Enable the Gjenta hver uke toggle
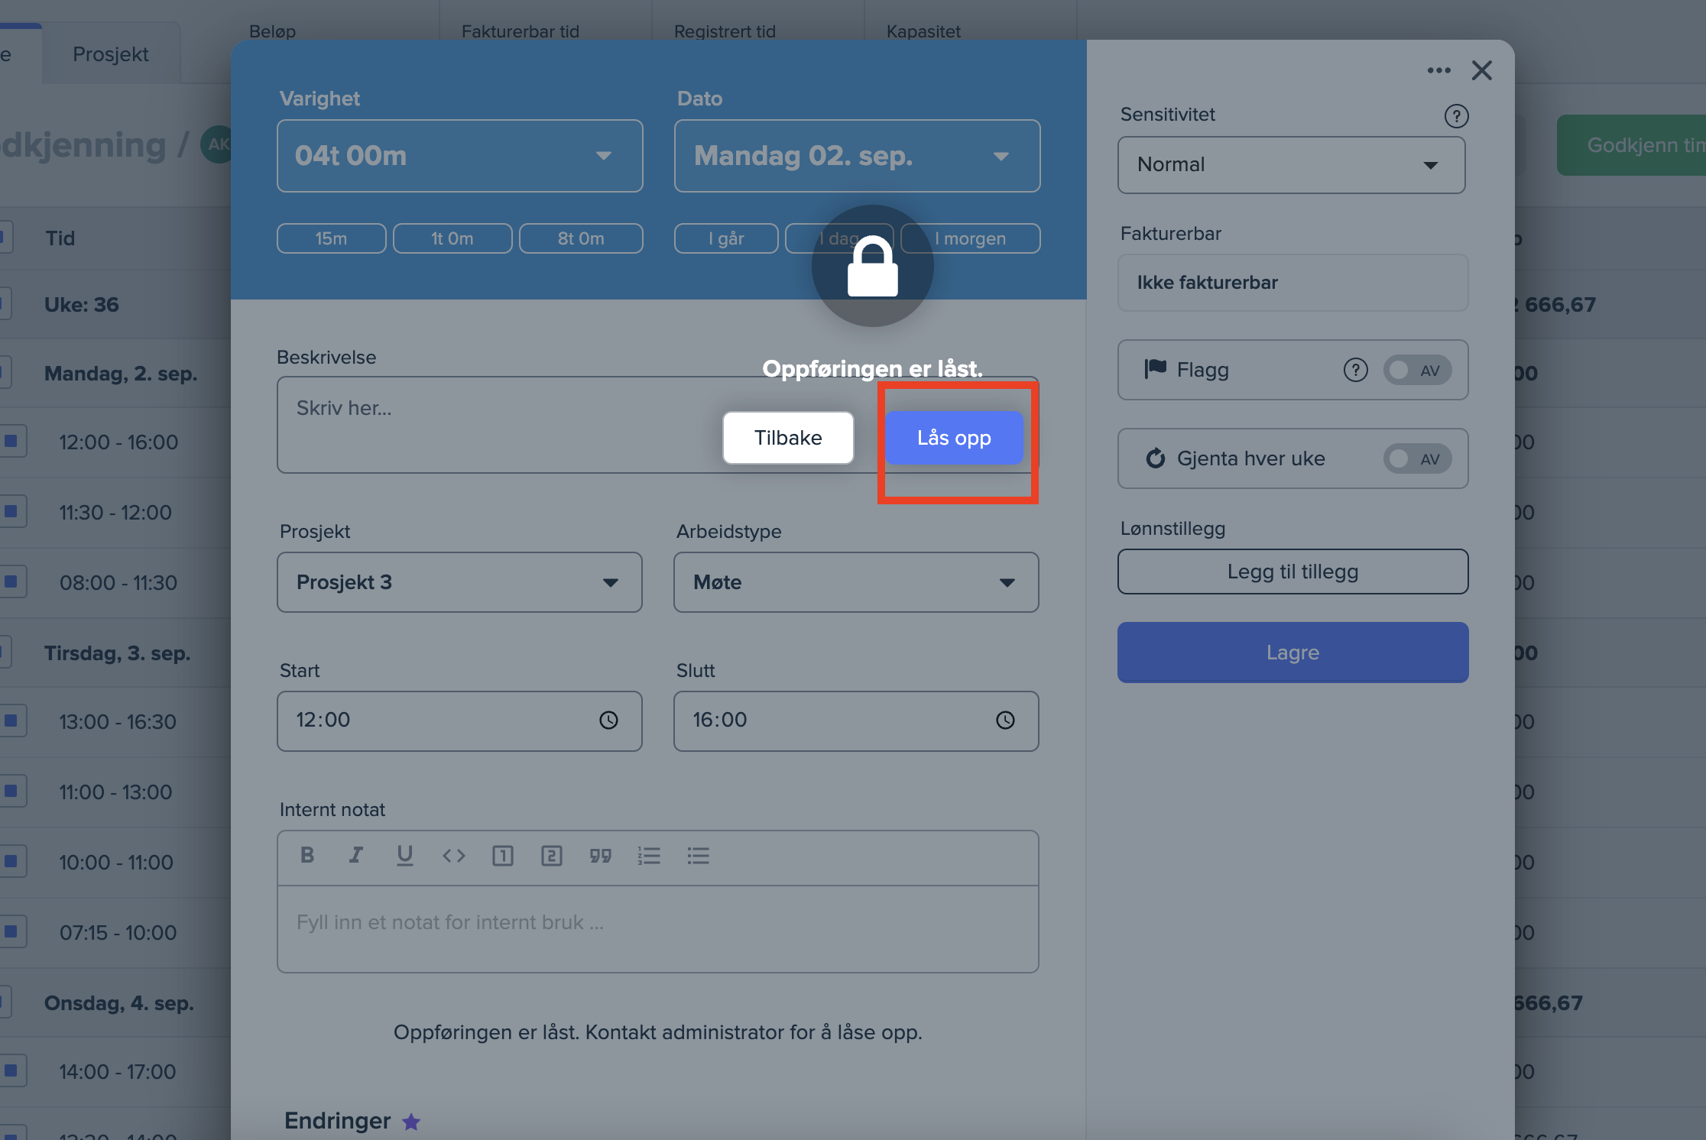 (1416, 459)
